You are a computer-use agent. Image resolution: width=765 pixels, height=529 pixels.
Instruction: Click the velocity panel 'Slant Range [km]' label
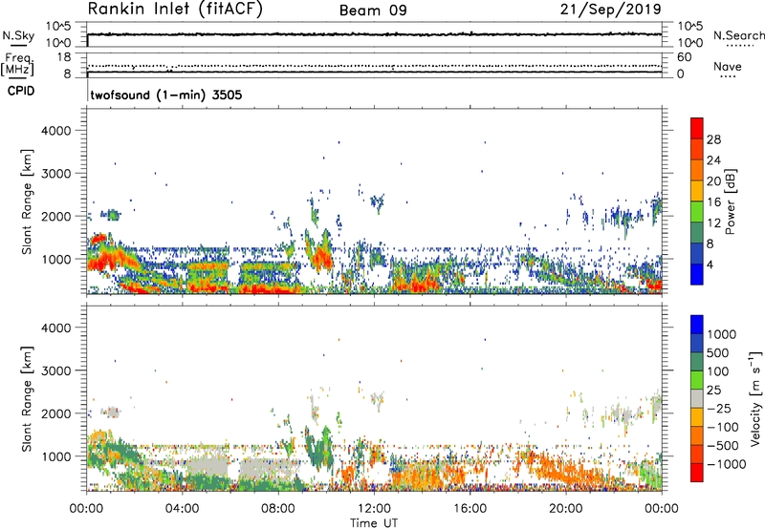(x=27, y=399)
